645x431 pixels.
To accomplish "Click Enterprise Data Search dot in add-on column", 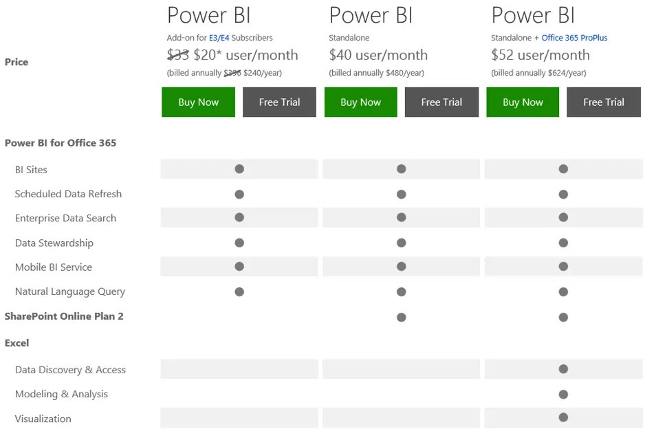I will [x=239, y=217].
